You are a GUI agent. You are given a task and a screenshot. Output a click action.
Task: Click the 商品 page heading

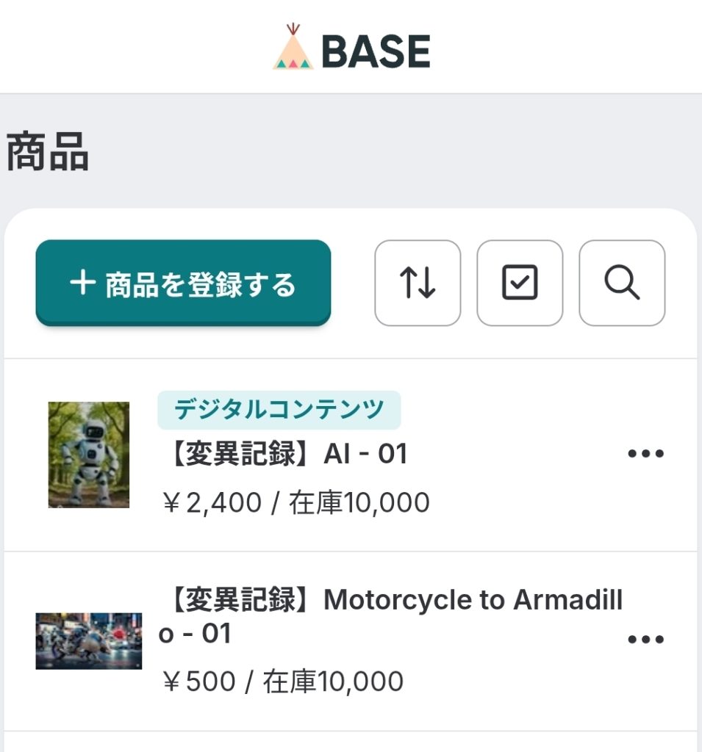[x=48, y=153]
